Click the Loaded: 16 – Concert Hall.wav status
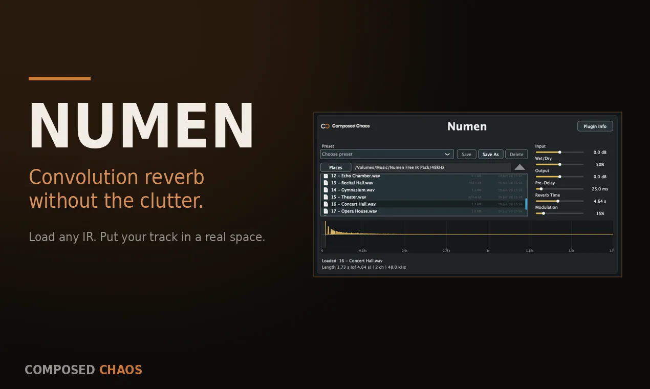The width and height of the screenshot is (650, 389). pos(352,261)
